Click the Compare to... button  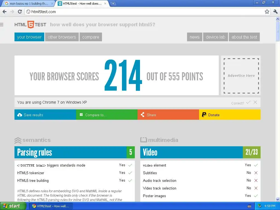[107, 115]
